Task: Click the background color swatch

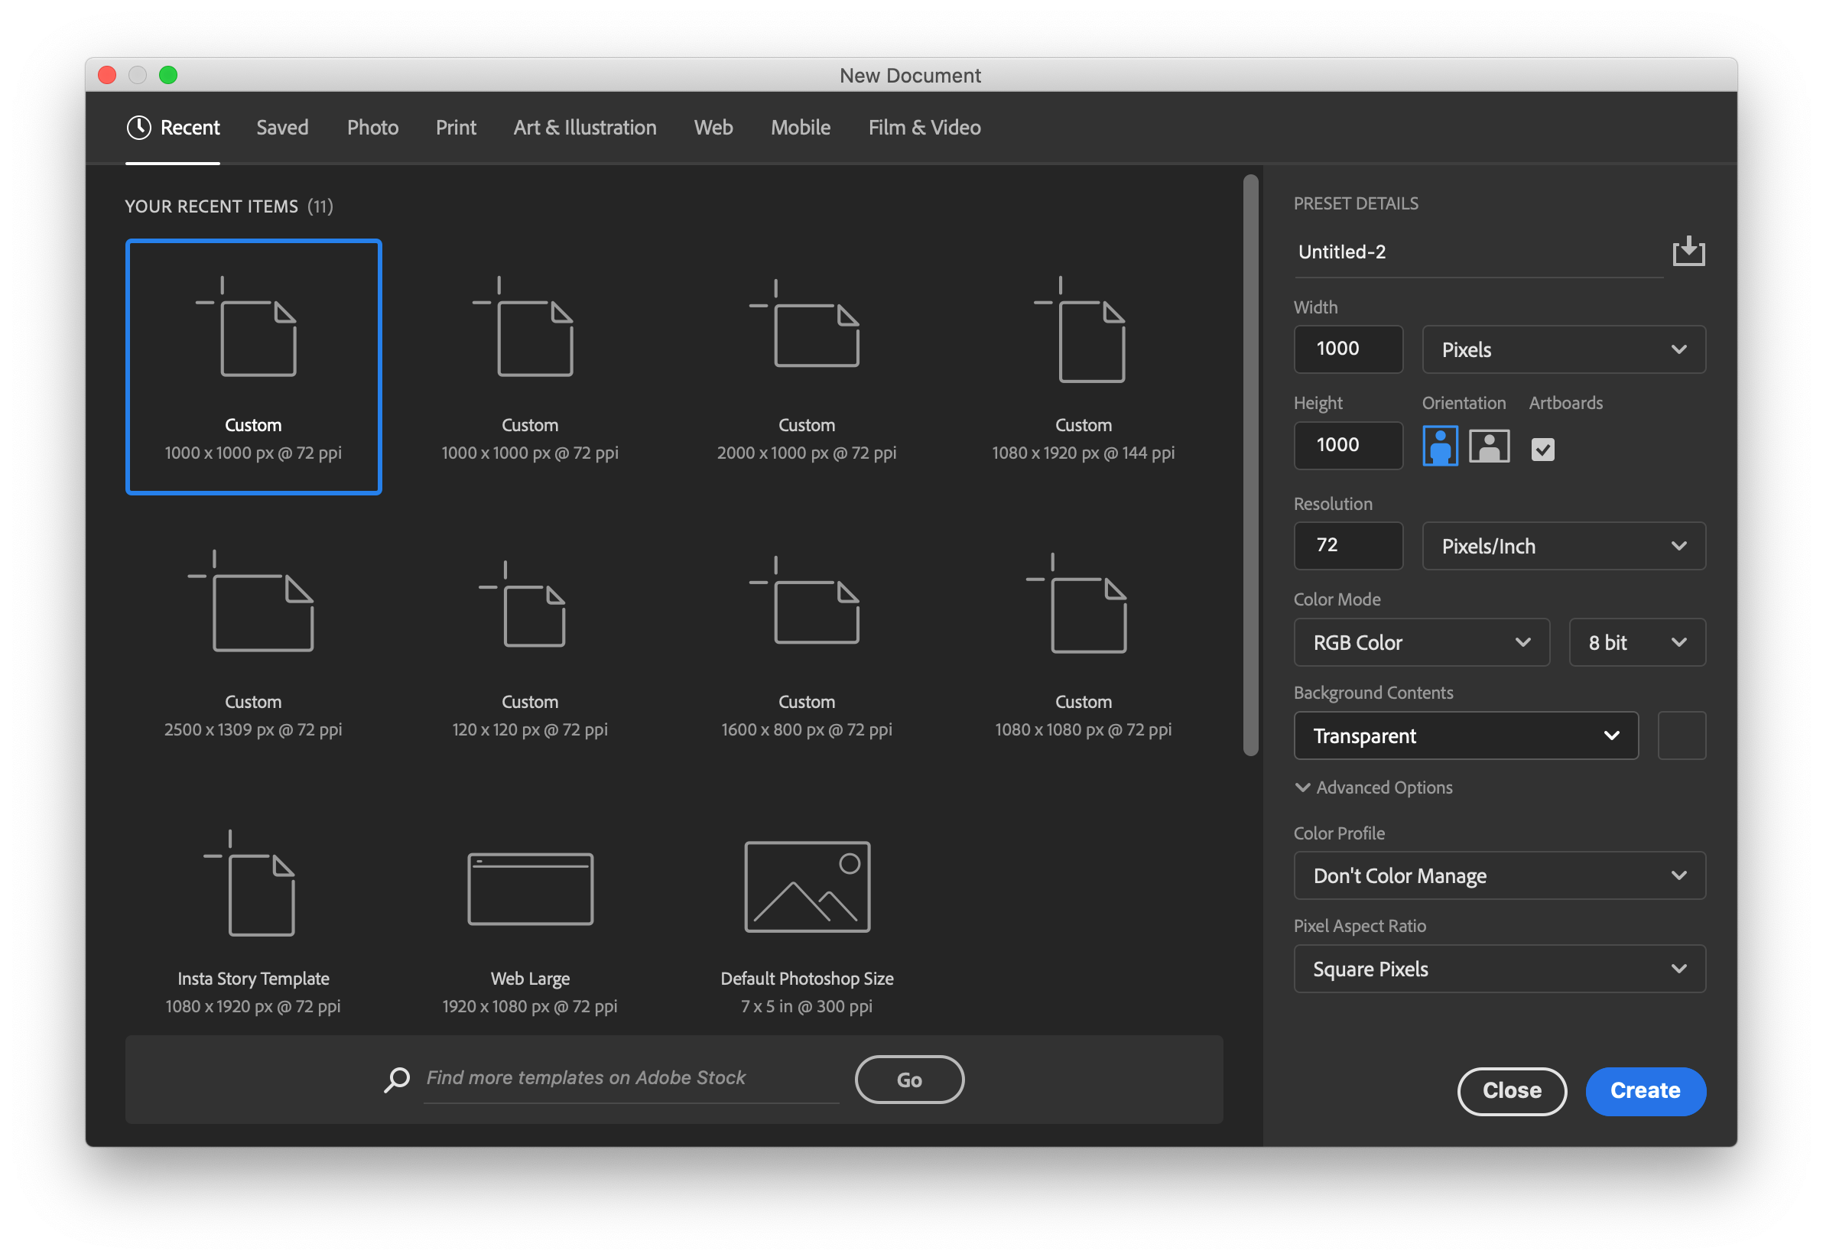Action: click(1682, 736)
